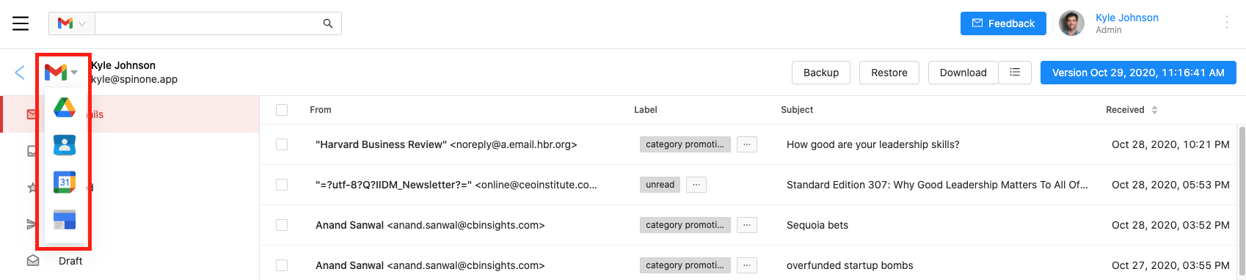The image size is (1246, 280).
Task: Select Google Calendar from the service list
Action: coord(65,183)
